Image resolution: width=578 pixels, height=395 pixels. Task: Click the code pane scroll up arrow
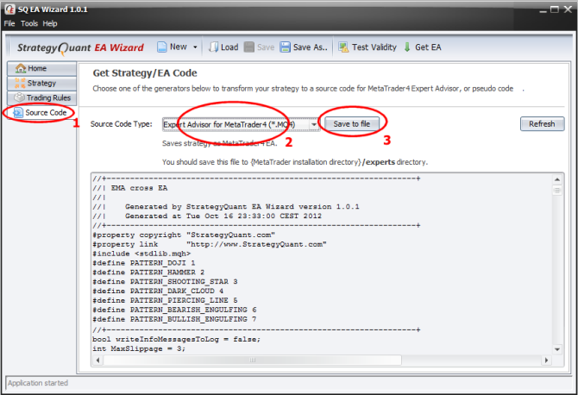[557, 179]
